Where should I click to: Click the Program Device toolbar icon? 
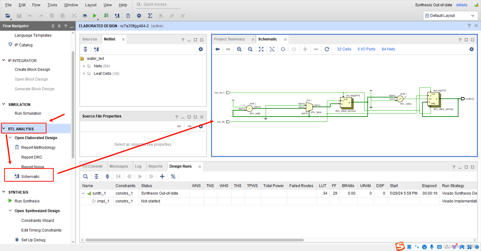point(106,16)
